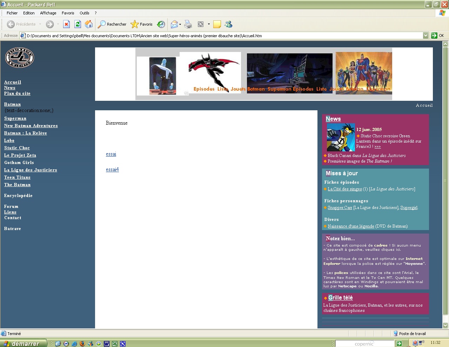Open the Affichage menu
Viewport: 449px width, 347px height.
click(48, 13)
